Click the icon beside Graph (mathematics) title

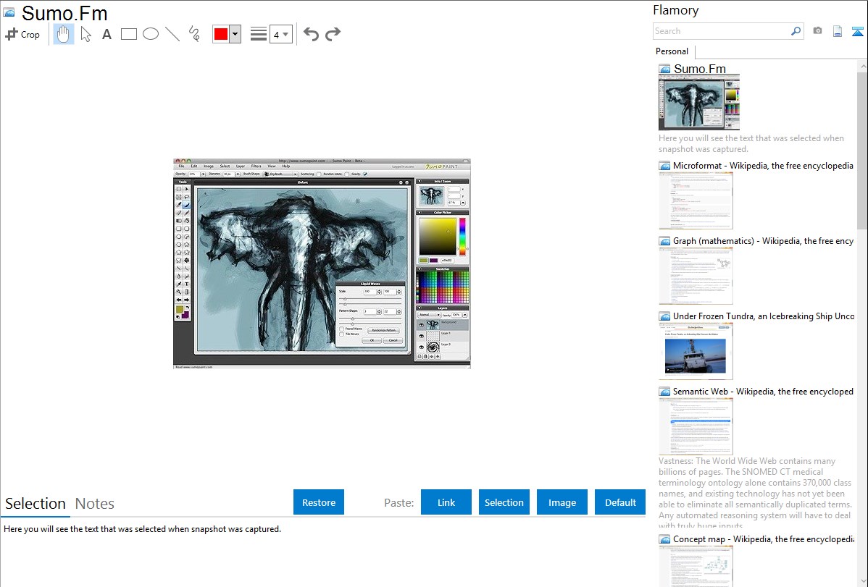[664, 241]
